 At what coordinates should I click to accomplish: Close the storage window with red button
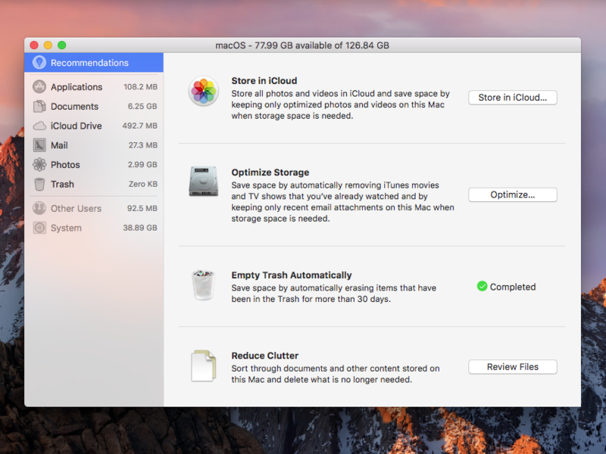[x=34, y=45]
